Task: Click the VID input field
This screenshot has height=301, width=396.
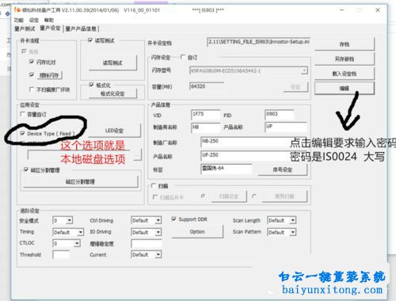Action: tap(206, 115)
